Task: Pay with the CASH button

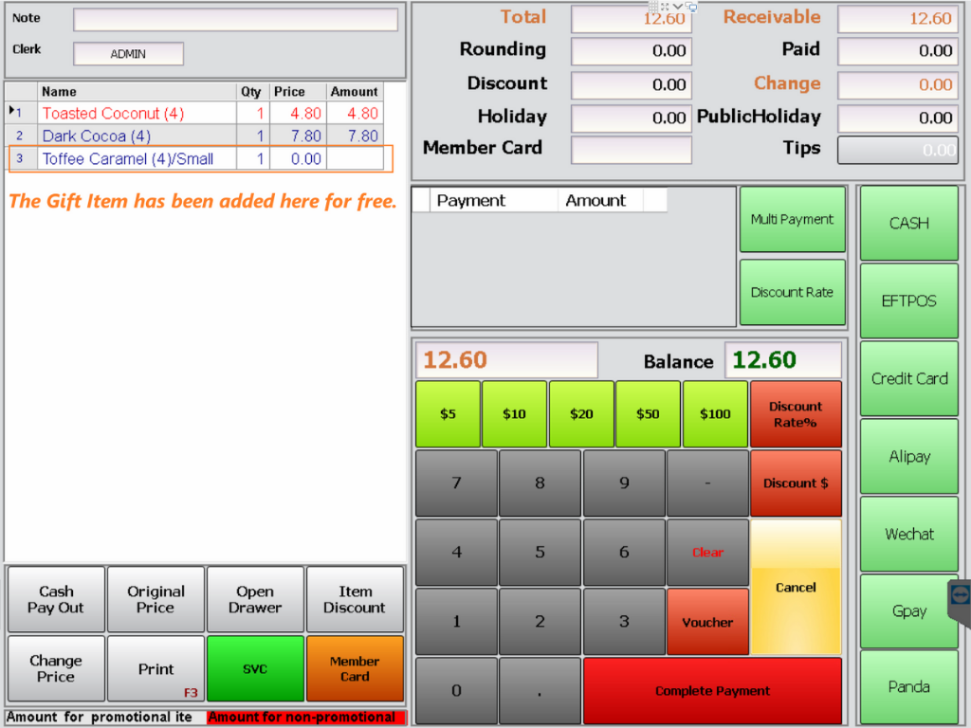Action: click(908, 224)
